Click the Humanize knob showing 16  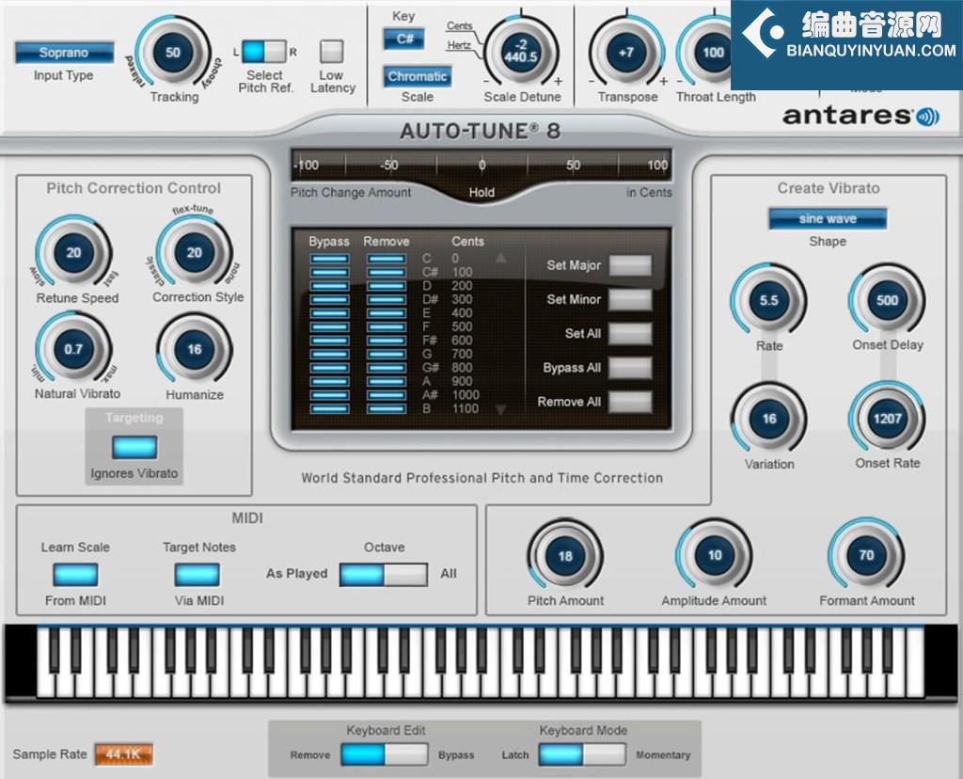[194, 349]
